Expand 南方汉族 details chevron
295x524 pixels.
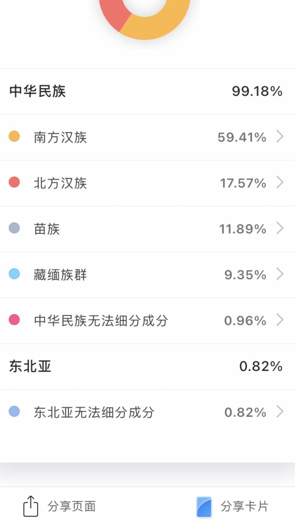tap(280, 137)
